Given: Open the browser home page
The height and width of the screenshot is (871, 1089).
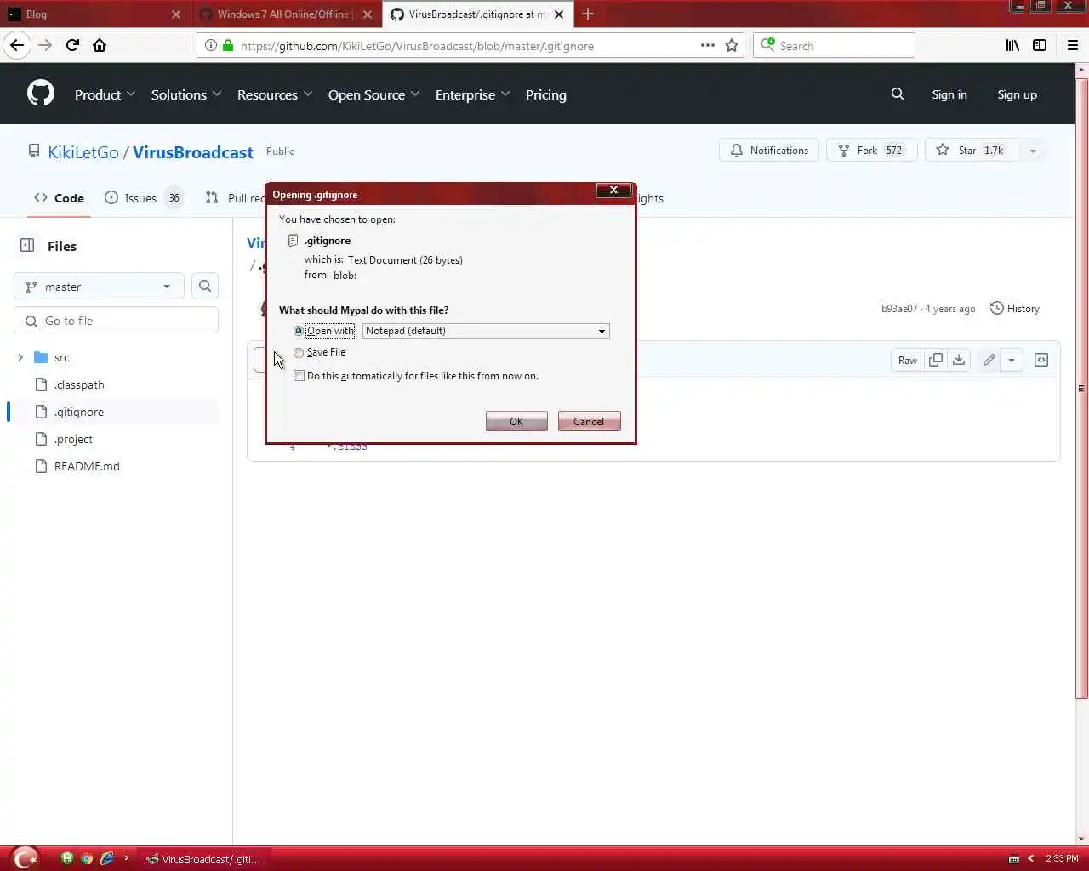Looking at the screenshot, I should click(x=100, y=45).
